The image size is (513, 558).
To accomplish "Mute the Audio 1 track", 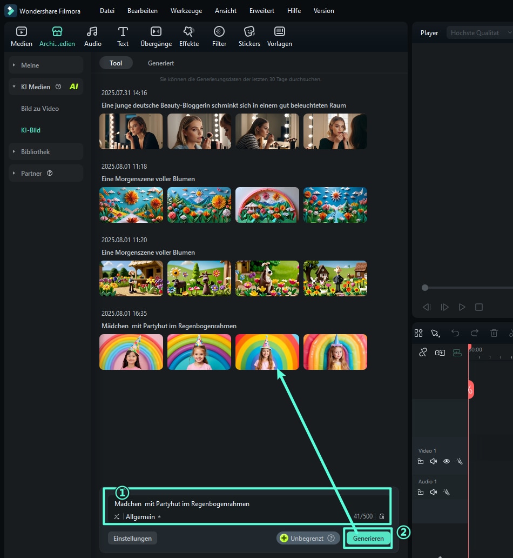I will point(434,492).
